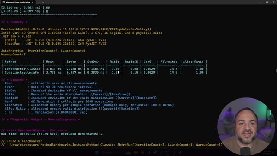Click the '// * Legends *' heading
277x156 pixels.
[14, 80]
